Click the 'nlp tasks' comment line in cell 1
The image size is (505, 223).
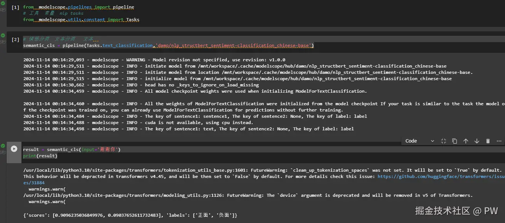(x=53, y=13)
